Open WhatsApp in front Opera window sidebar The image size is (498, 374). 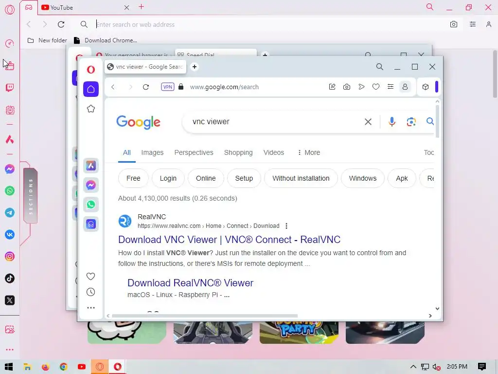click(x=91, y=205)
